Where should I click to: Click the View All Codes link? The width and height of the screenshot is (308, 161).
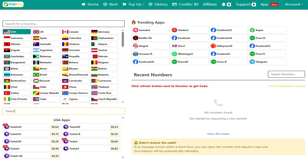(218, 134)
